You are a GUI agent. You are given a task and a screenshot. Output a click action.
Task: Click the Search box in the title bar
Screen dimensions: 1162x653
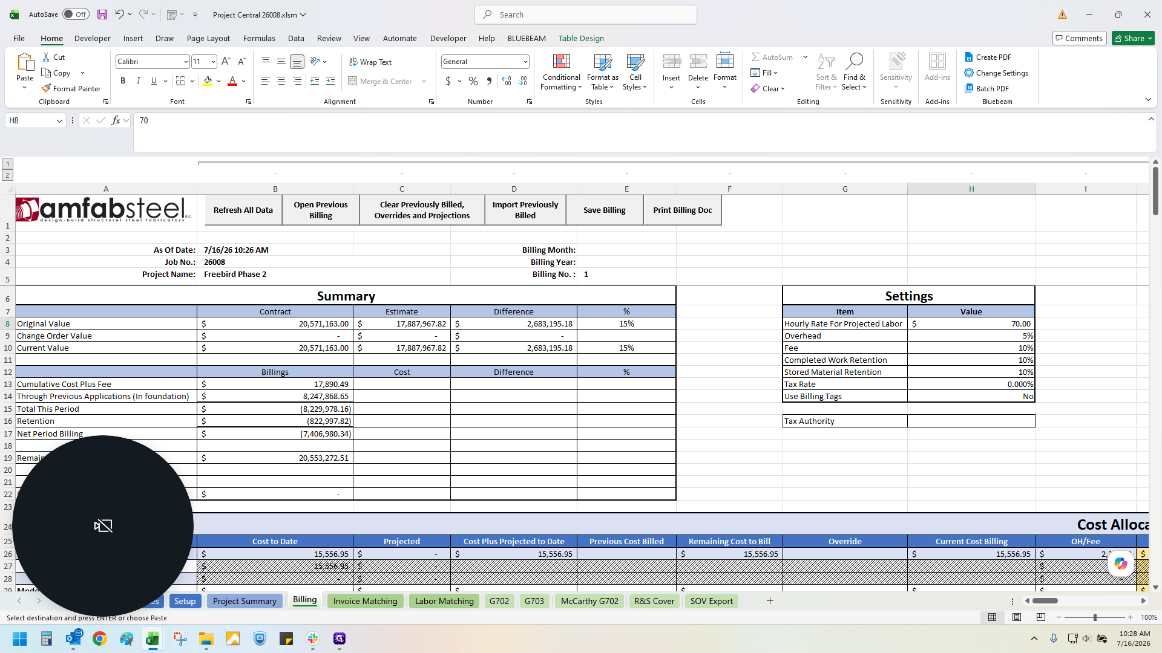click(586, 15)
